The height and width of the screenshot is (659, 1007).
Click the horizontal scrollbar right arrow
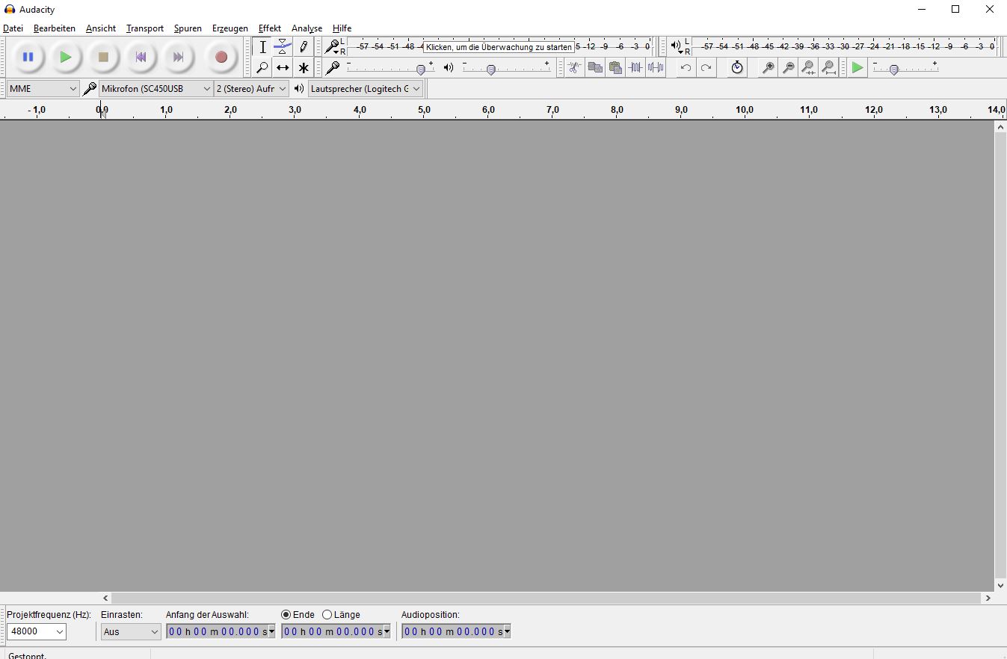(x=988, y=598)
